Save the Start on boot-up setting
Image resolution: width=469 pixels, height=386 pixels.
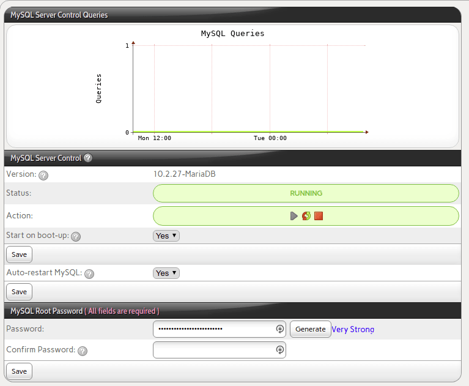pyautogui.click(x=19, y=254)
